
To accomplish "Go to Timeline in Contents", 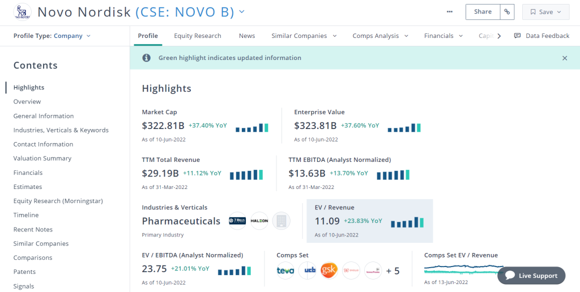I will pos(26,215).
